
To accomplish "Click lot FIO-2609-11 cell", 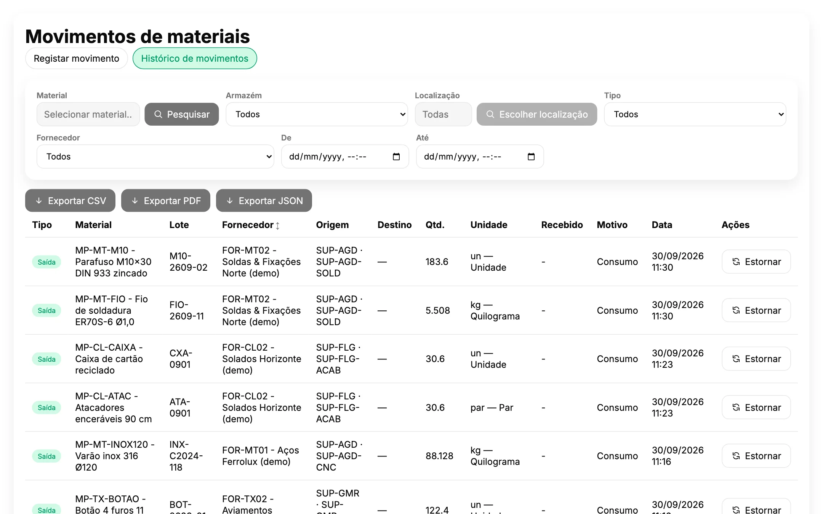I will (187, 310).
